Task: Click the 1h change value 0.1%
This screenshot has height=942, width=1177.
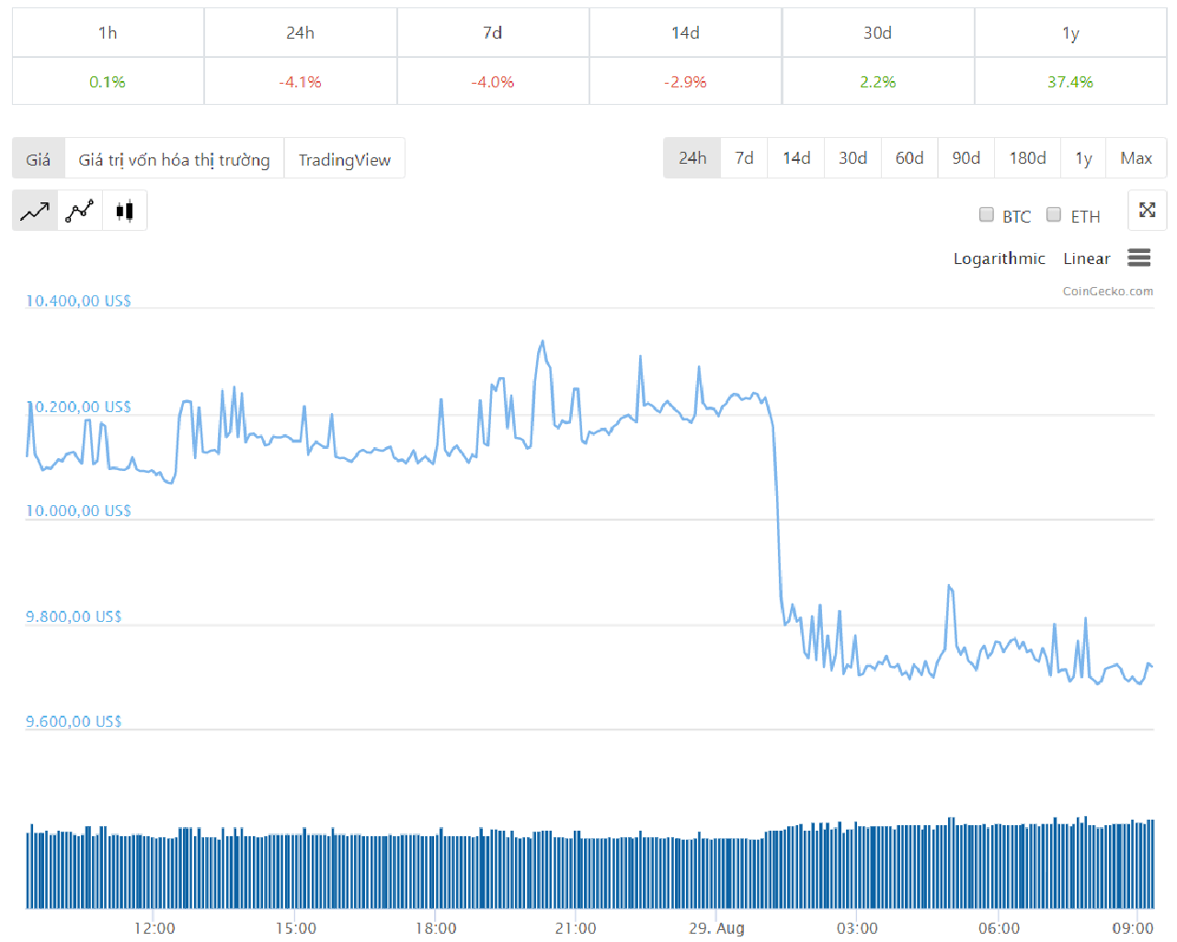Action: [108, 82]
